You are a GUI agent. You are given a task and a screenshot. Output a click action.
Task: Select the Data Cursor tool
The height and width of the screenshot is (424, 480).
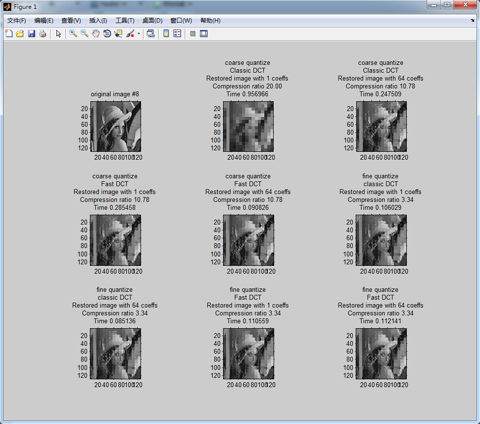pos(118,34)
